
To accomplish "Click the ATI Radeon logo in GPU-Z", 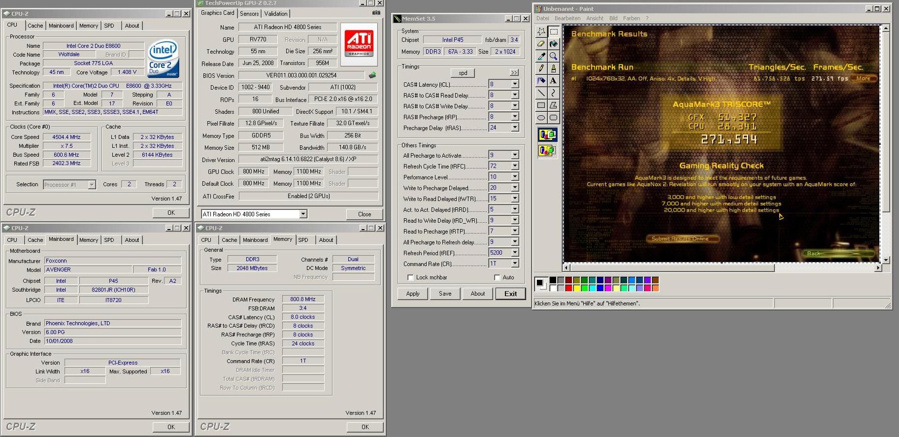I will click(359, 43).
